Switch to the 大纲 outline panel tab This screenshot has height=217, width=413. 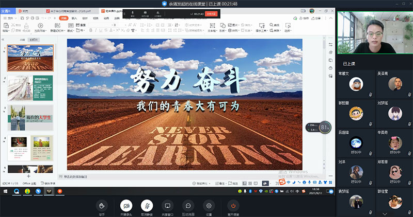[x=22, y=40]
